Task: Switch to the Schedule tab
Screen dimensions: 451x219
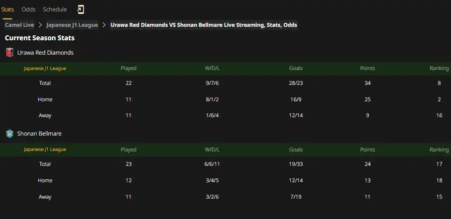Action: pyautogui.click(x=55, y=9)
